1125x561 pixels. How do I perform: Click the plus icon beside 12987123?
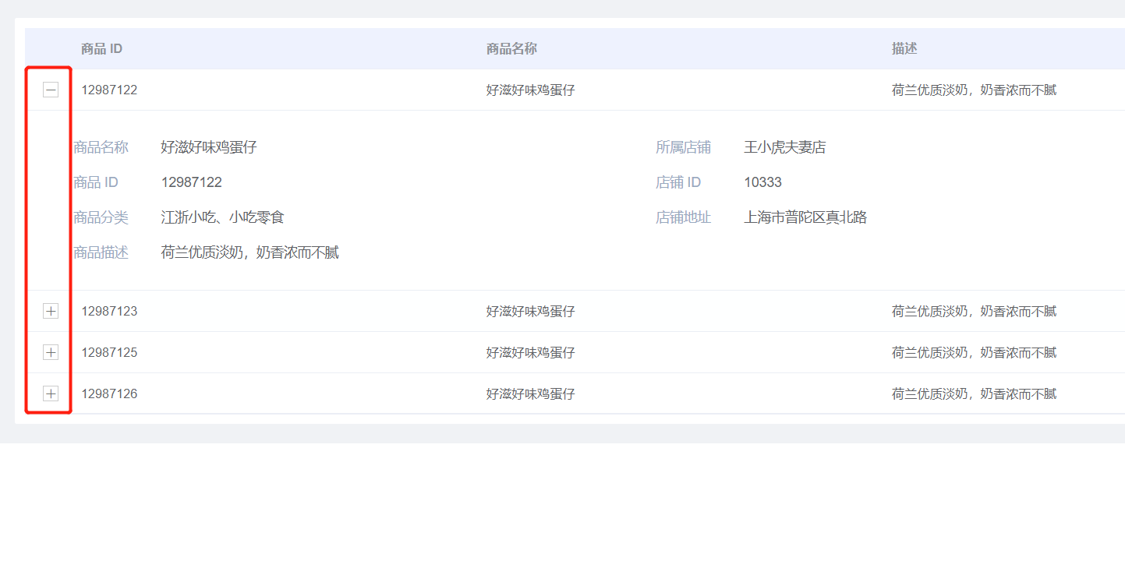pos(51,310)
